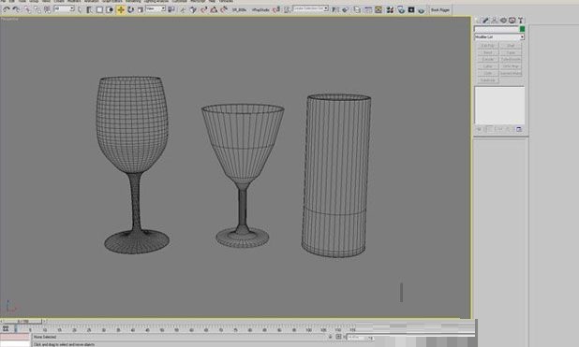The height and width of the screenshot is (347, 579).
Task: Switch to the Hierarchy command panel tab
Action: point(495,21)
